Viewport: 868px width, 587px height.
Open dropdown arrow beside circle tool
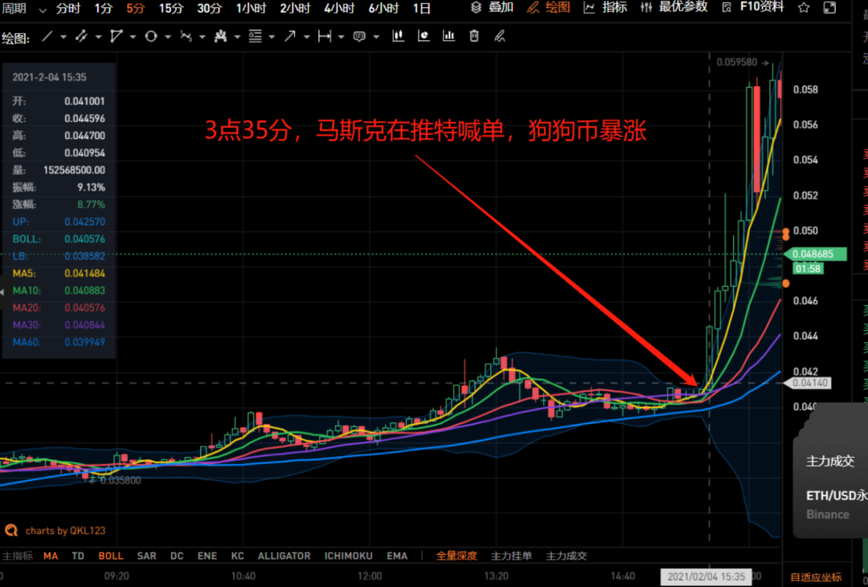tap(168, 37)
